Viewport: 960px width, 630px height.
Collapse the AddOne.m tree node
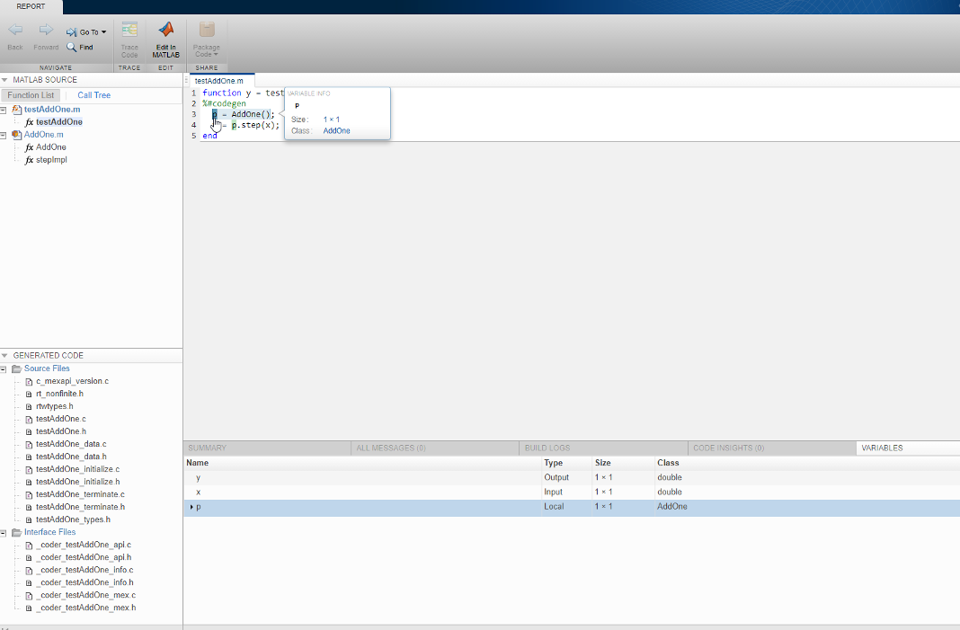(4, 134)
